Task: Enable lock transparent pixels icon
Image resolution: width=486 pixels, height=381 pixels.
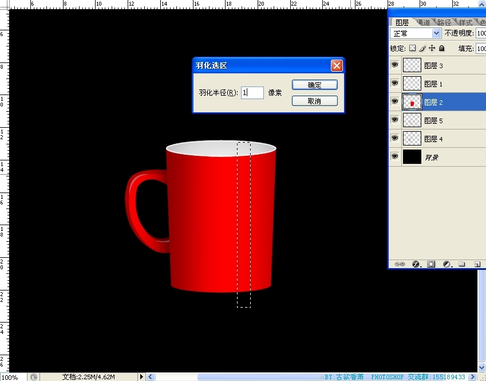Action: click(412, 49)
